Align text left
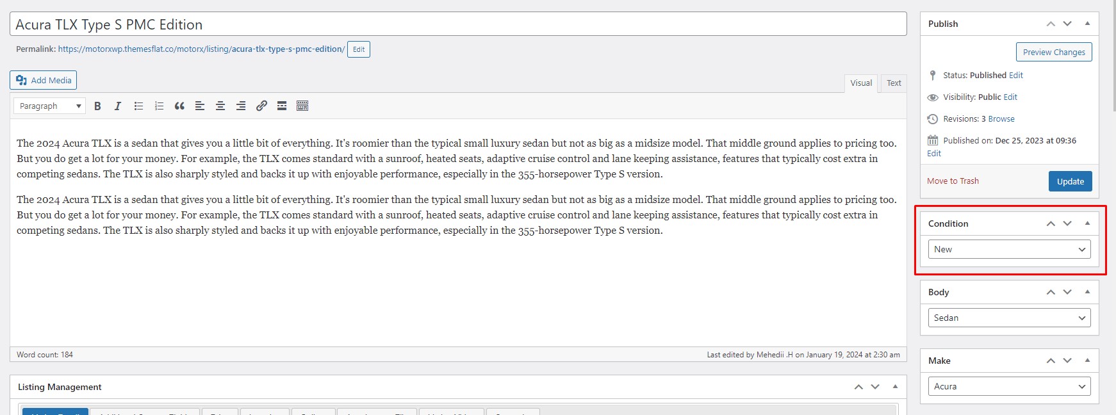Image resolution: width=1116 pixels, height=415 pixels. (x=200, y=106)
